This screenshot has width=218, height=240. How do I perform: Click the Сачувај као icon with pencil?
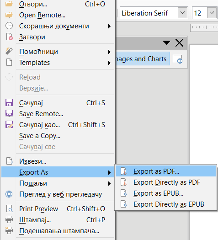[x=9, y=125]
